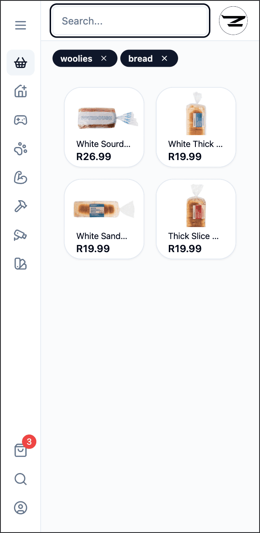Open the circular Z logo menu
The width and height of the screenshot is (260, 533).
[x=233, y=20]
